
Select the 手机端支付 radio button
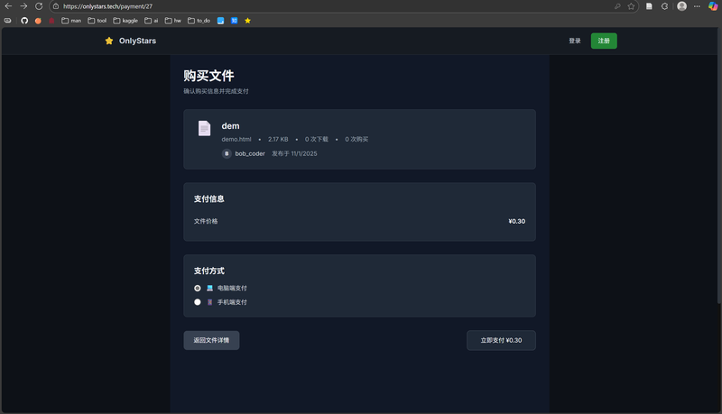point(198,302)
